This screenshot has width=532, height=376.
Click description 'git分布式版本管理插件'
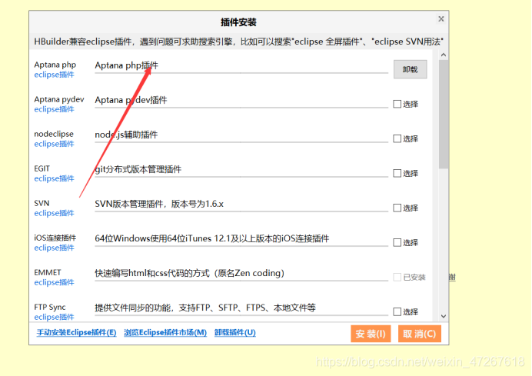pos(138,169)
